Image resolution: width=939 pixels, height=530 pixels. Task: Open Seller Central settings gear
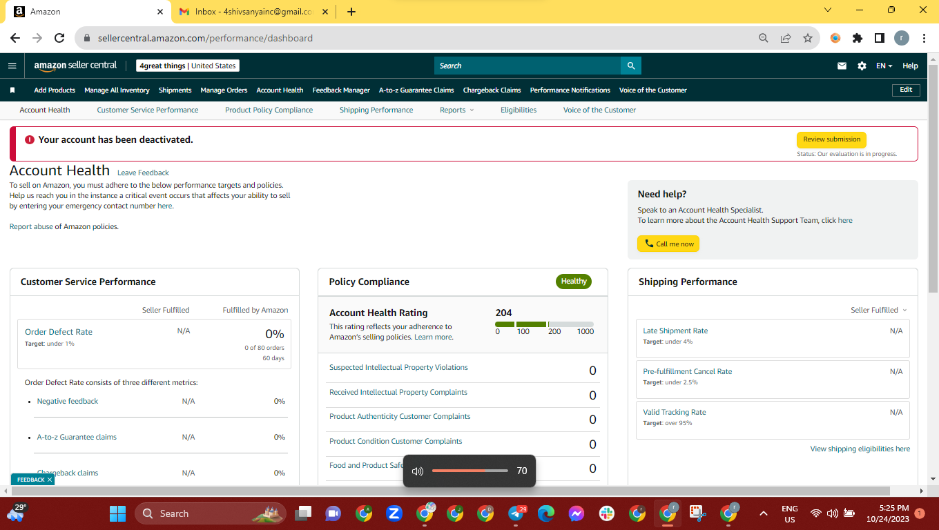pos(862,66)
